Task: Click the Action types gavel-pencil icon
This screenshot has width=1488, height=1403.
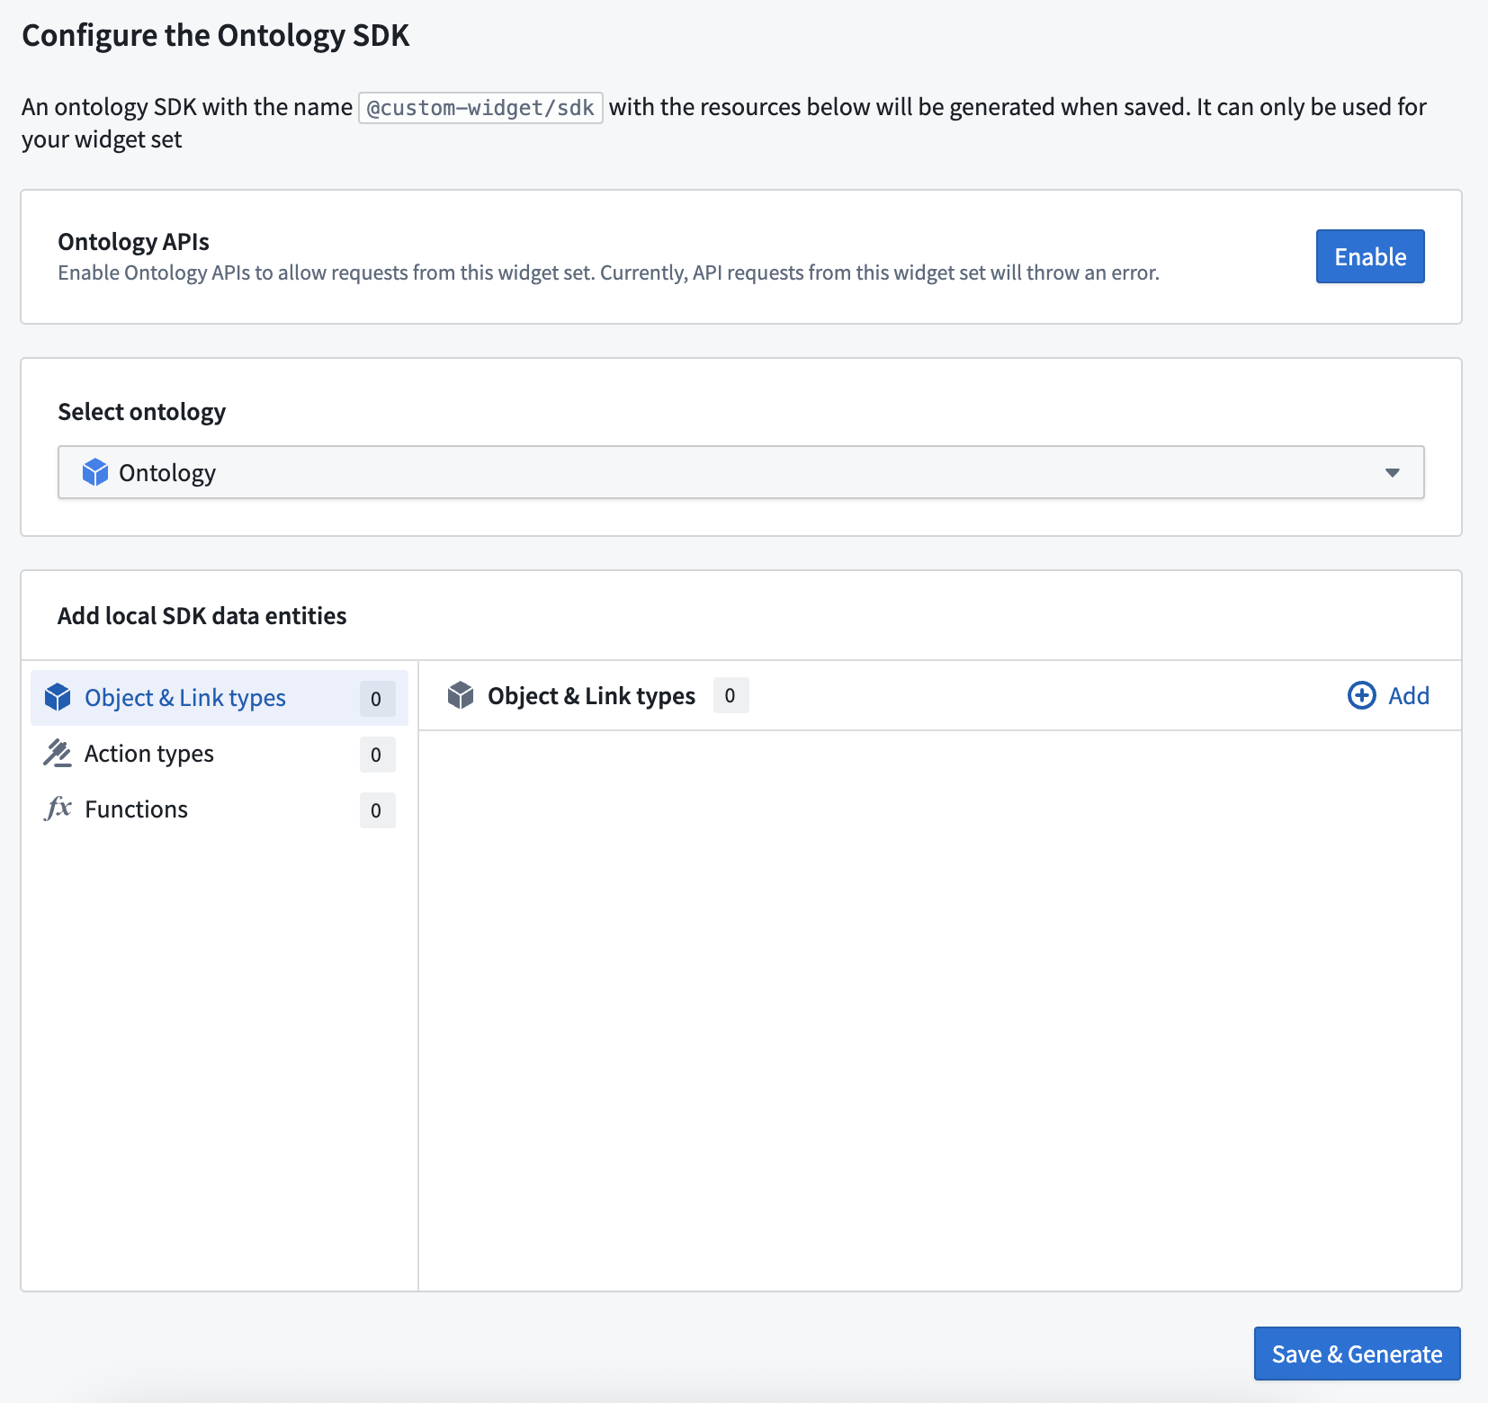Action: pos(58,754)
